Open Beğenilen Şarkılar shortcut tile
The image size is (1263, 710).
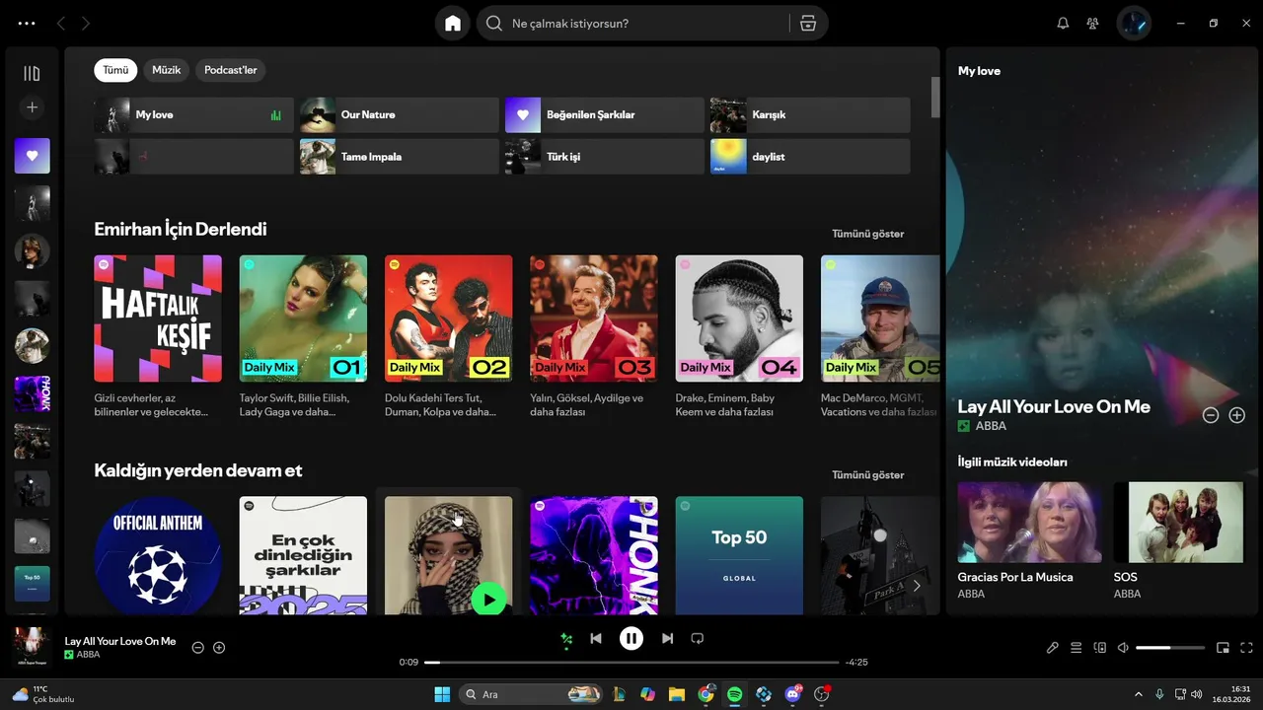point(605,114)
